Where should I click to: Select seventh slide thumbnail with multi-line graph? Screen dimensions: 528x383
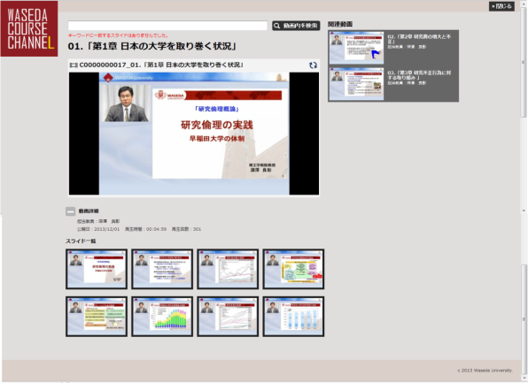(228, 317)
